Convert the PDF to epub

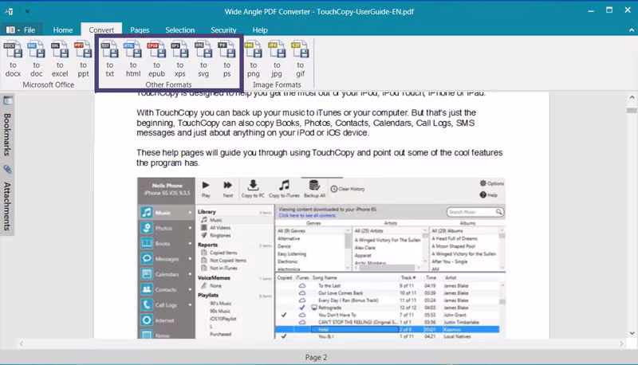[156, 59]
